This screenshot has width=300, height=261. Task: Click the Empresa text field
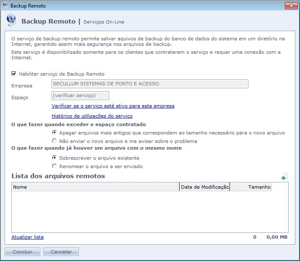pyautogui.click(x=149, y=84)
